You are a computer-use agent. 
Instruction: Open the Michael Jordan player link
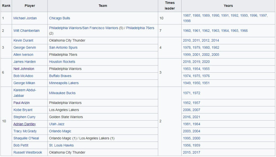coord(25,18)
